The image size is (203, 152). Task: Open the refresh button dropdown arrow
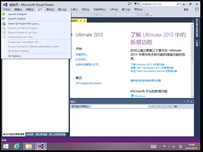click(100, 15)
